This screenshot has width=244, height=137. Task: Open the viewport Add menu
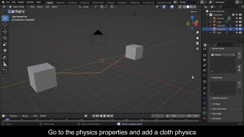[47, 7]
